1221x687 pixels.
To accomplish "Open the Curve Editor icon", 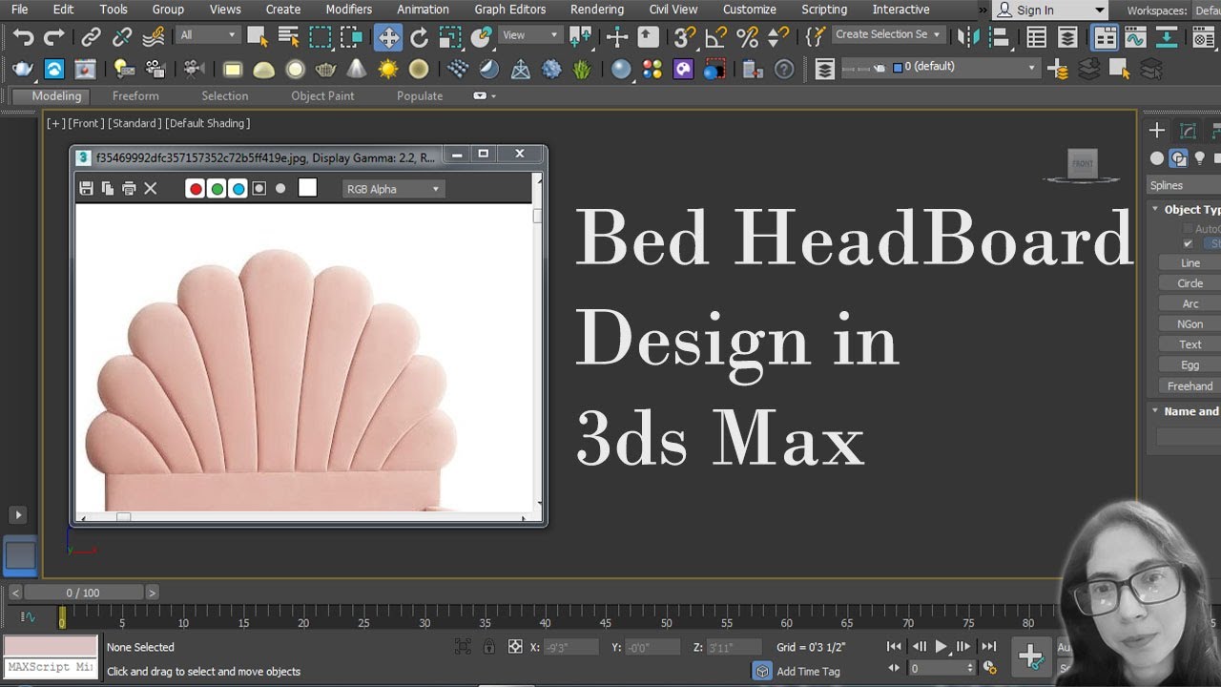I will click(x=1135, y=37).
